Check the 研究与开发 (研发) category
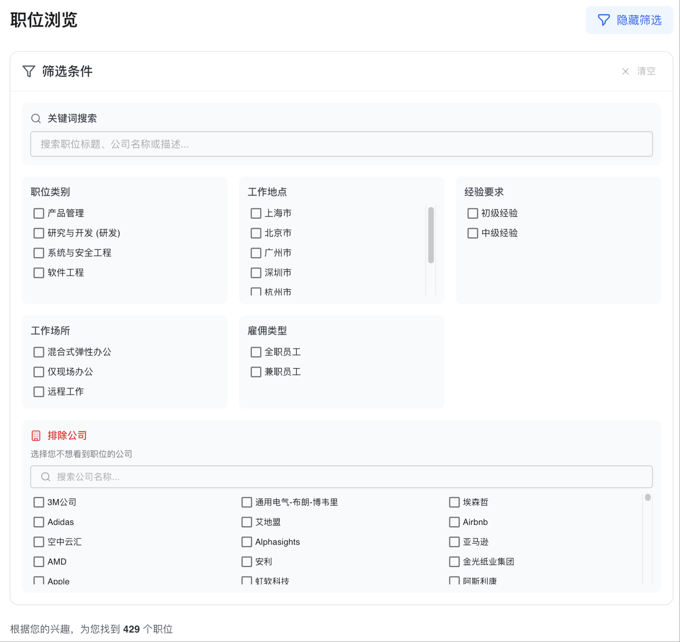Viewport: 680px width, 642px height. tap(39, 233)
